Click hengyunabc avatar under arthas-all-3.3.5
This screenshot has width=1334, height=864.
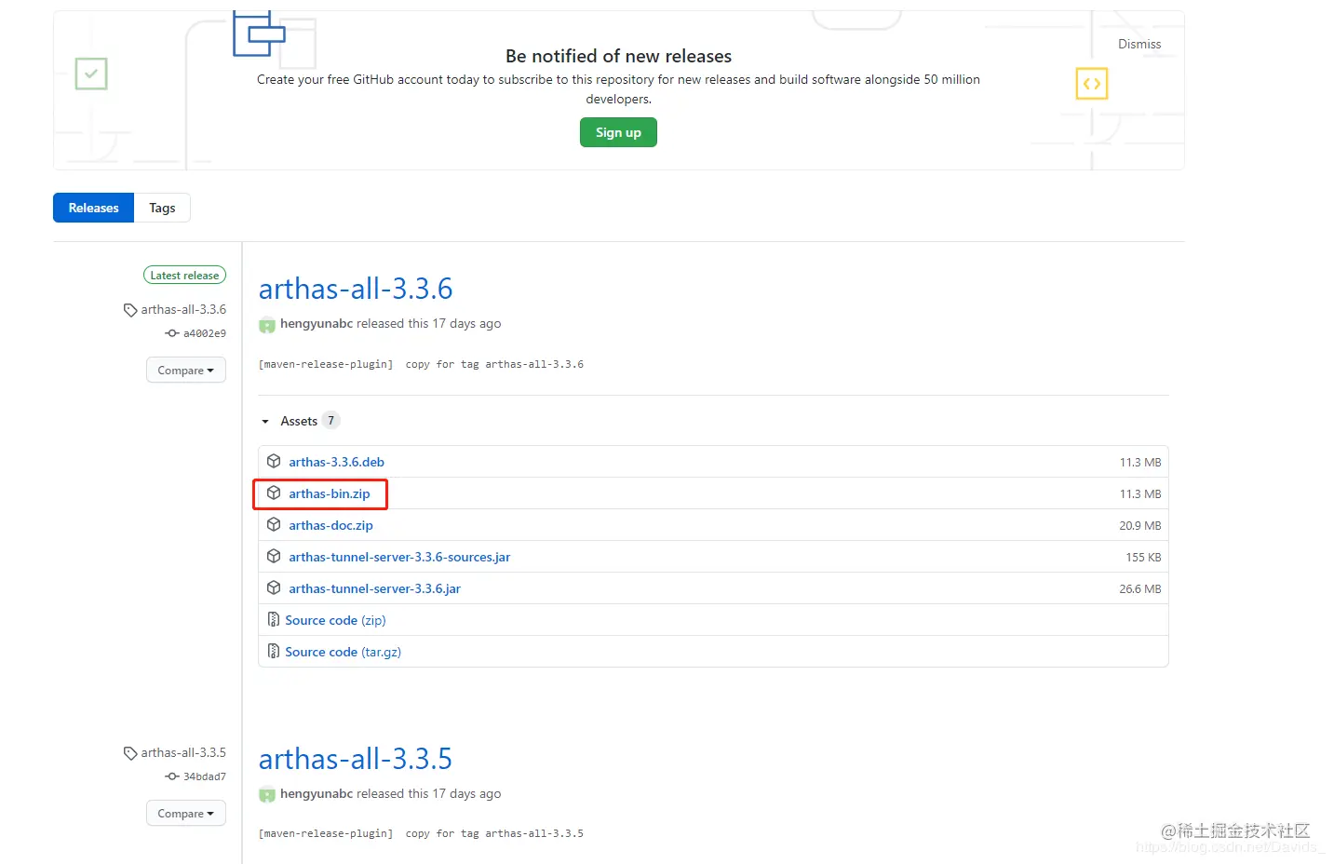point(267,794)
